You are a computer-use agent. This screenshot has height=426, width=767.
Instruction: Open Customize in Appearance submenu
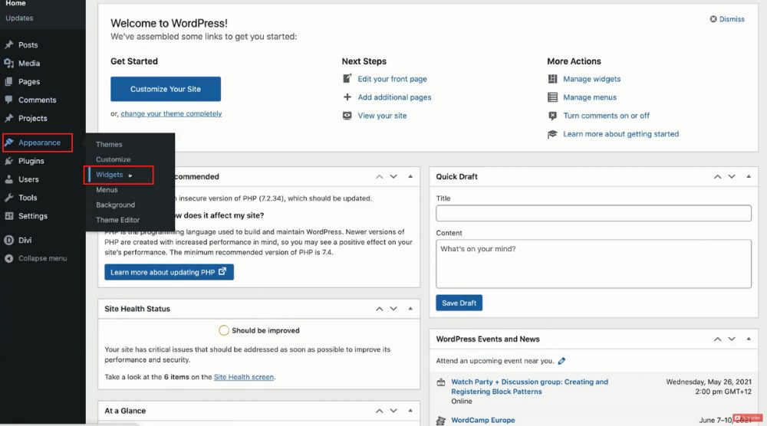[x=113, y=159]
